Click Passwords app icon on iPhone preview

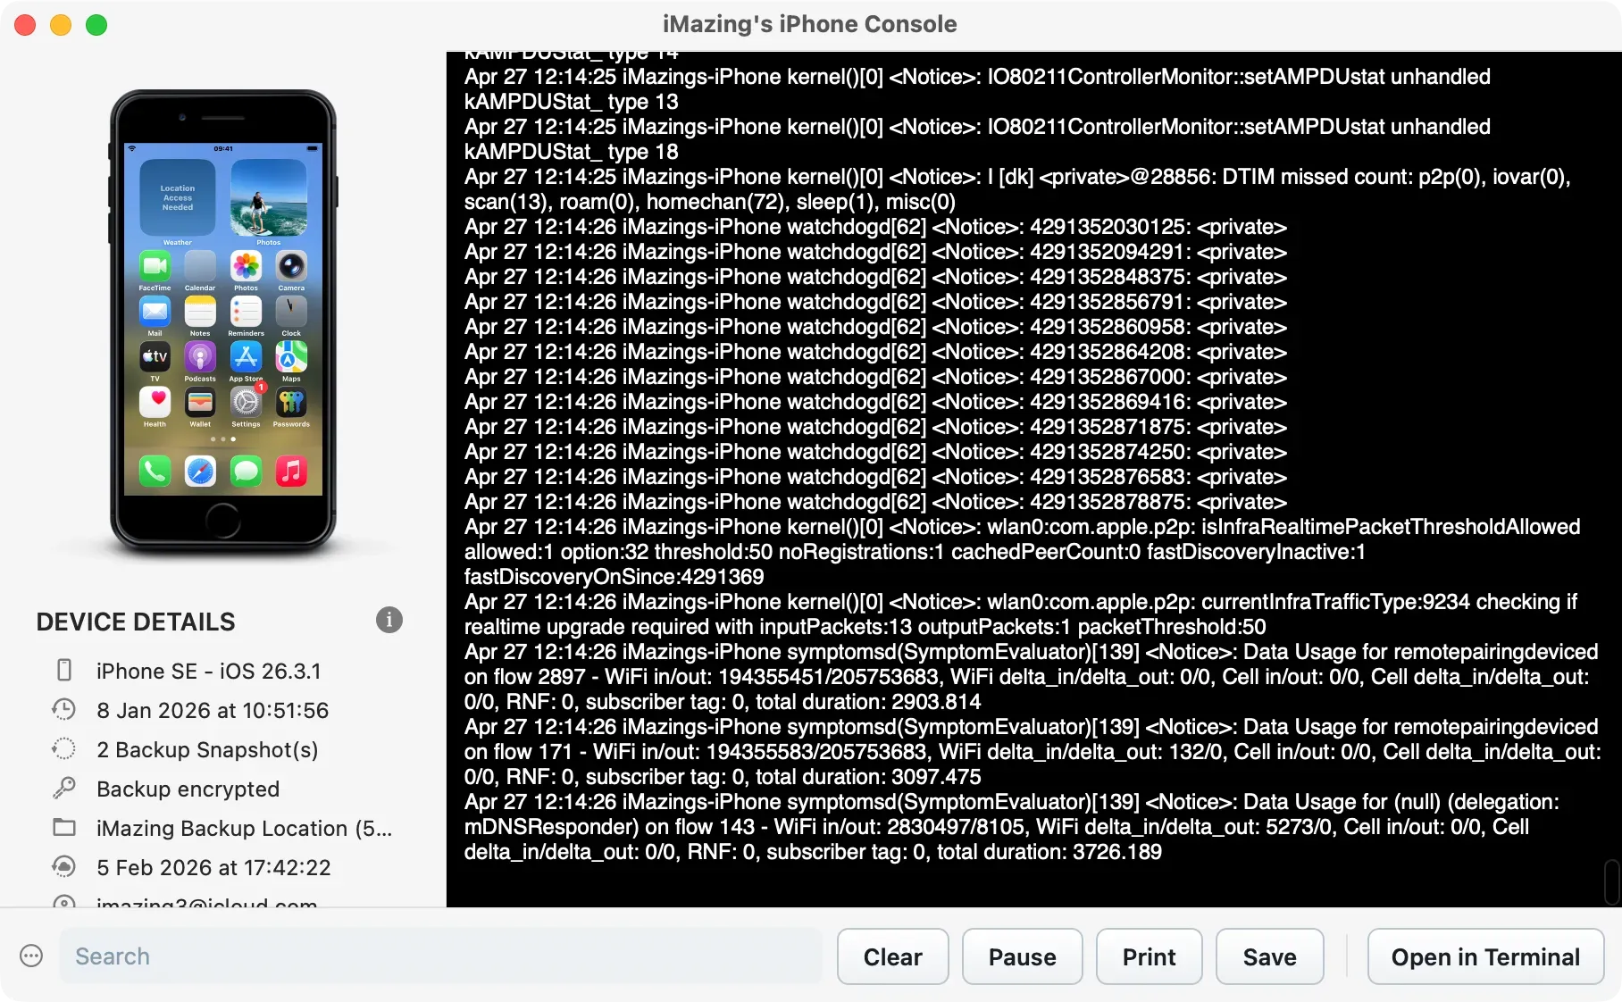coord(291,403)
